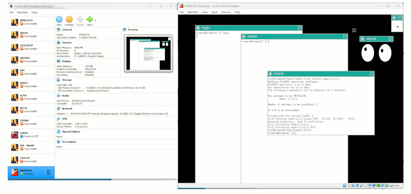
Task: Click the Audio section speaker icon
Action: tap(58, 95)
